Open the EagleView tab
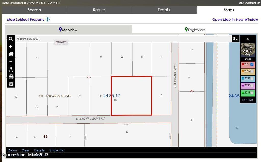261x162 pixels. pyautogui.click(x=195, y=30)
